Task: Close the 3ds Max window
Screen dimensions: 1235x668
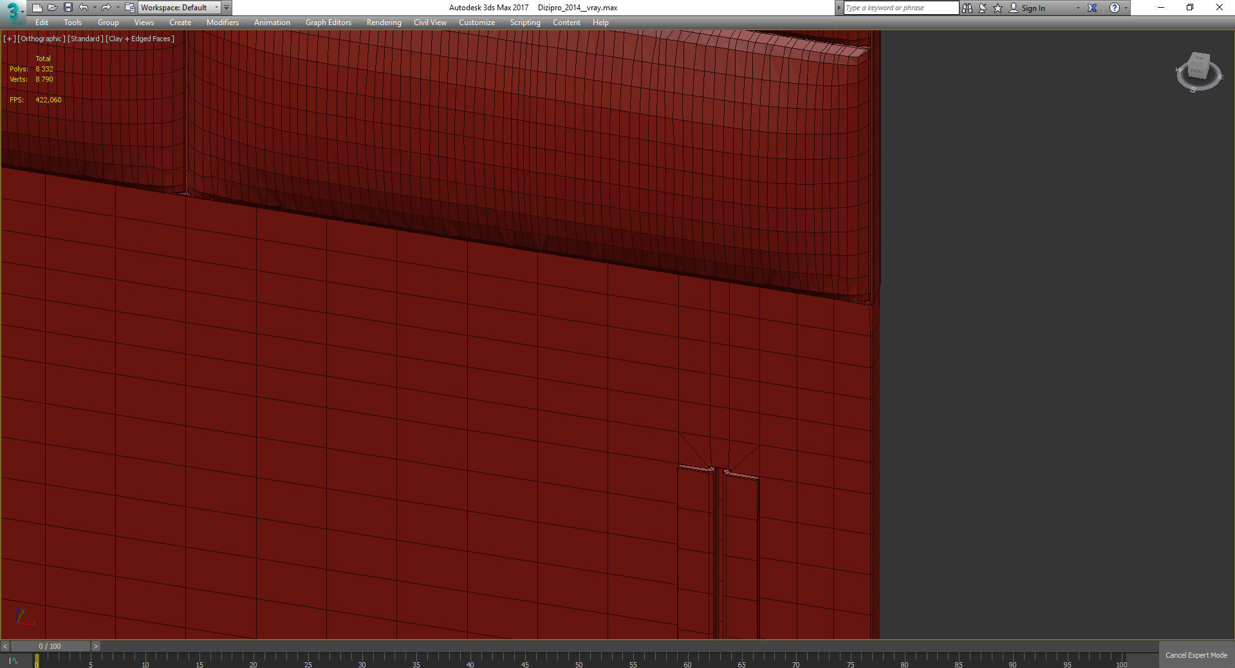Action: pos(1220,8)
